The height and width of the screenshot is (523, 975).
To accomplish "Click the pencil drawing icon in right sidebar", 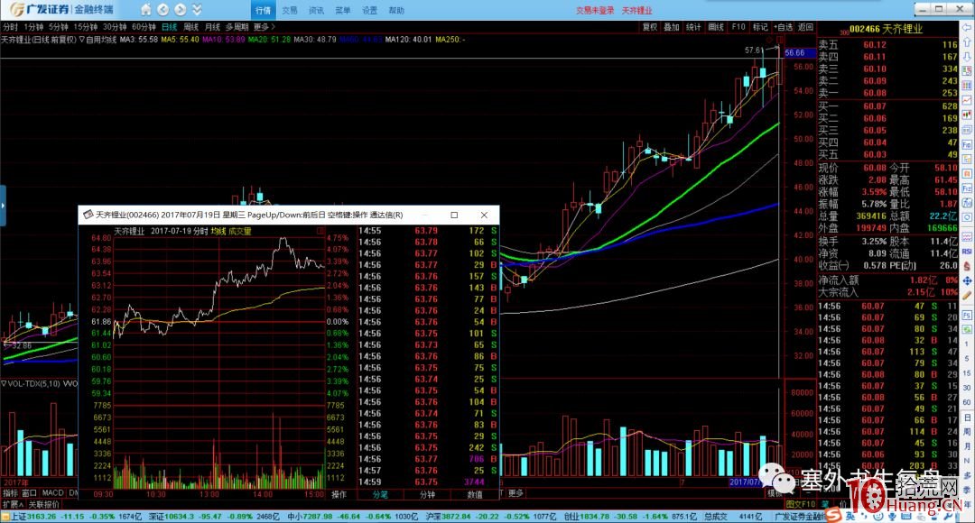I will coord(967,295).
